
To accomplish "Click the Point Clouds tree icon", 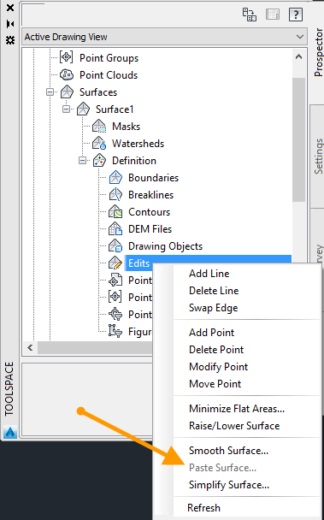I will 67,75.
